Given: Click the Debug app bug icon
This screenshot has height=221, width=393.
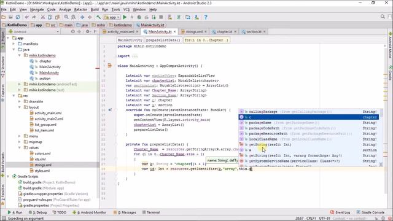Looking at the screenshot, I should click(x=139, y=17).
